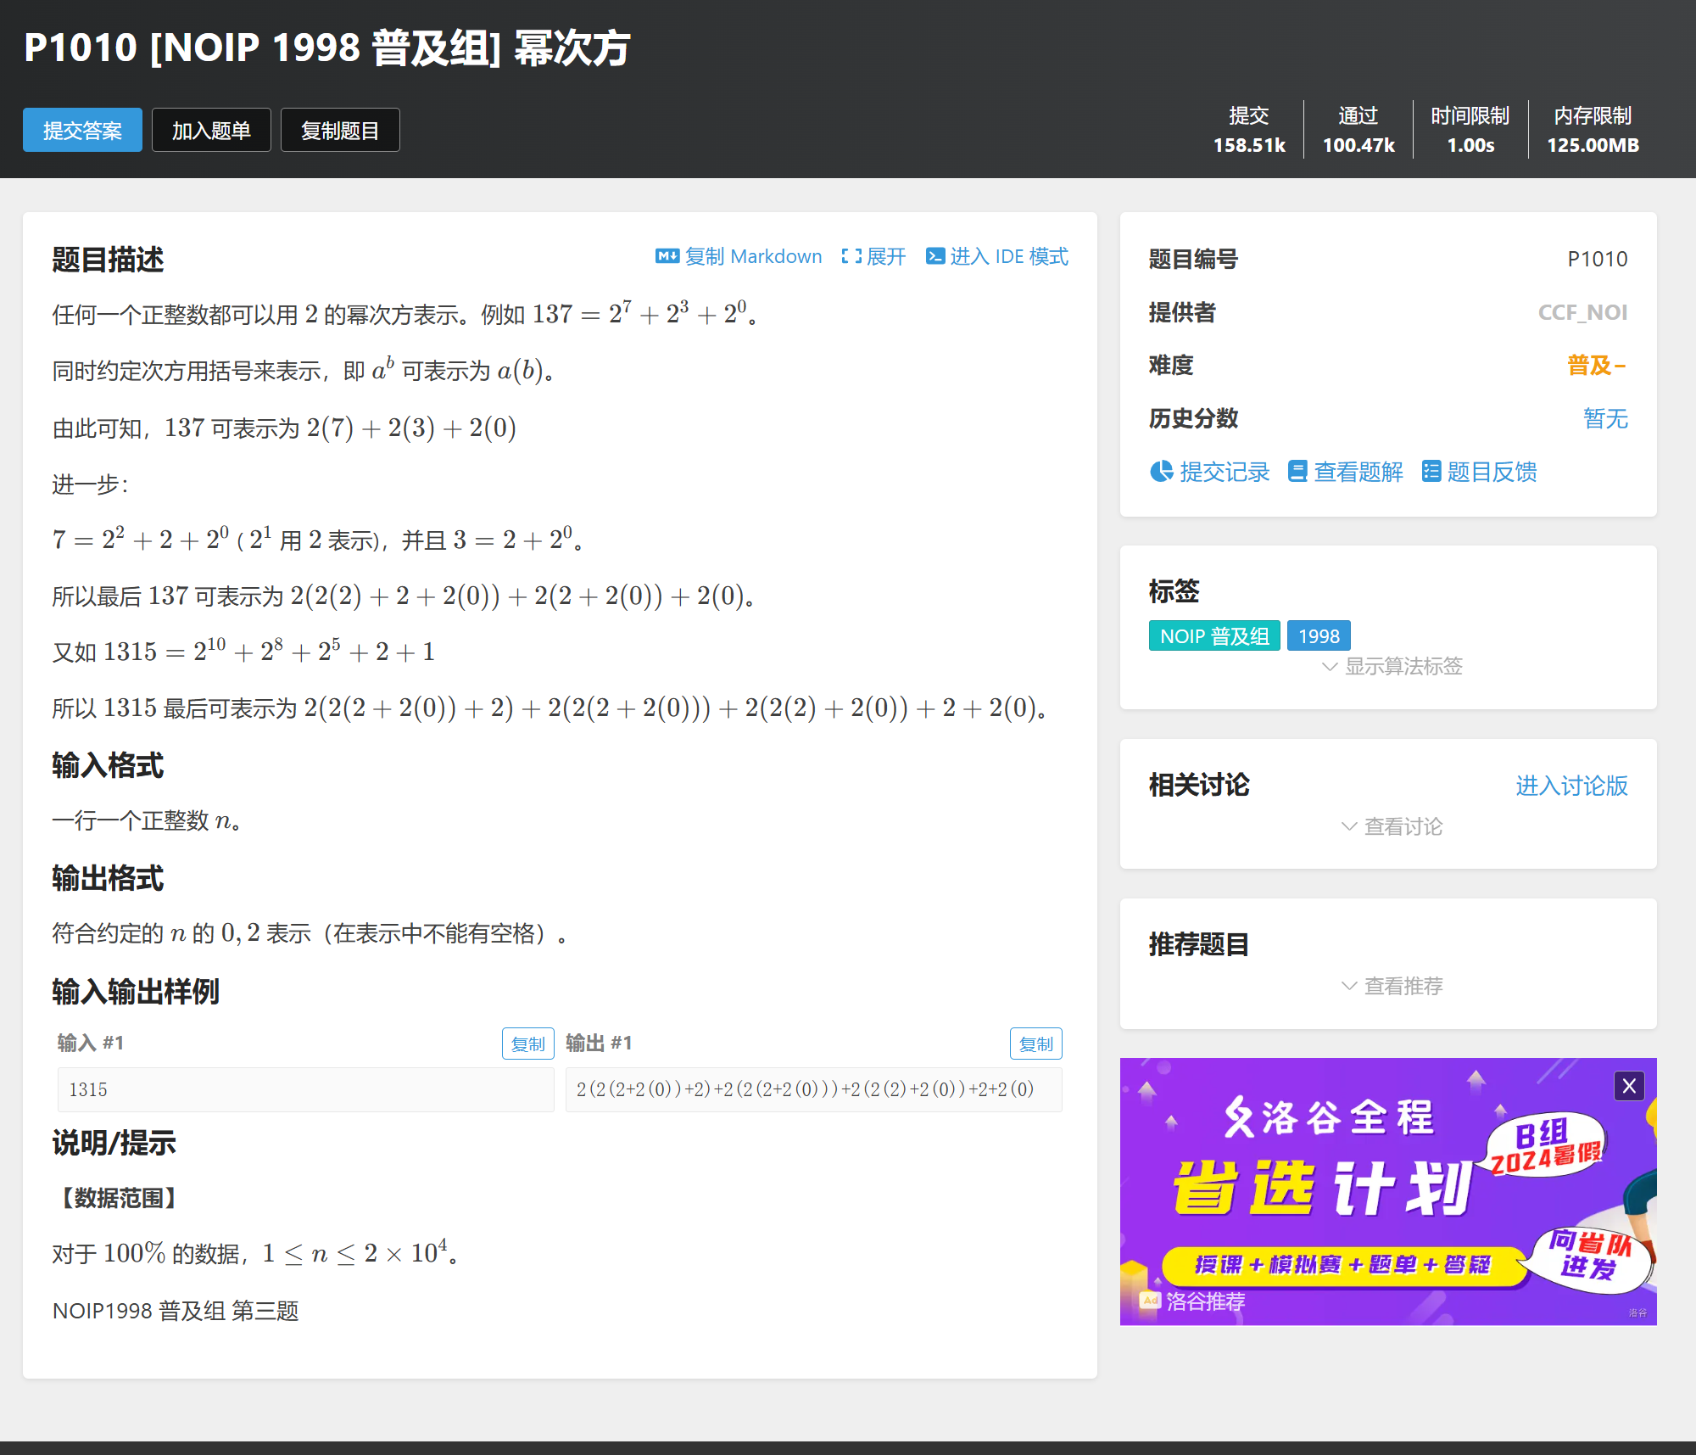This screenshot has width=1696, height=1455.
Task: Select the NOIP 普及组 tag
Action: (x=1213, y=636)
